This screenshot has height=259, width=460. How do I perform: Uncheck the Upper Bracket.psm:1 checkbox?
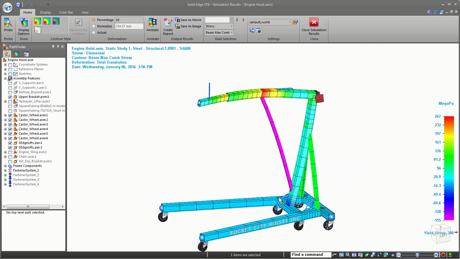[10, 97]
